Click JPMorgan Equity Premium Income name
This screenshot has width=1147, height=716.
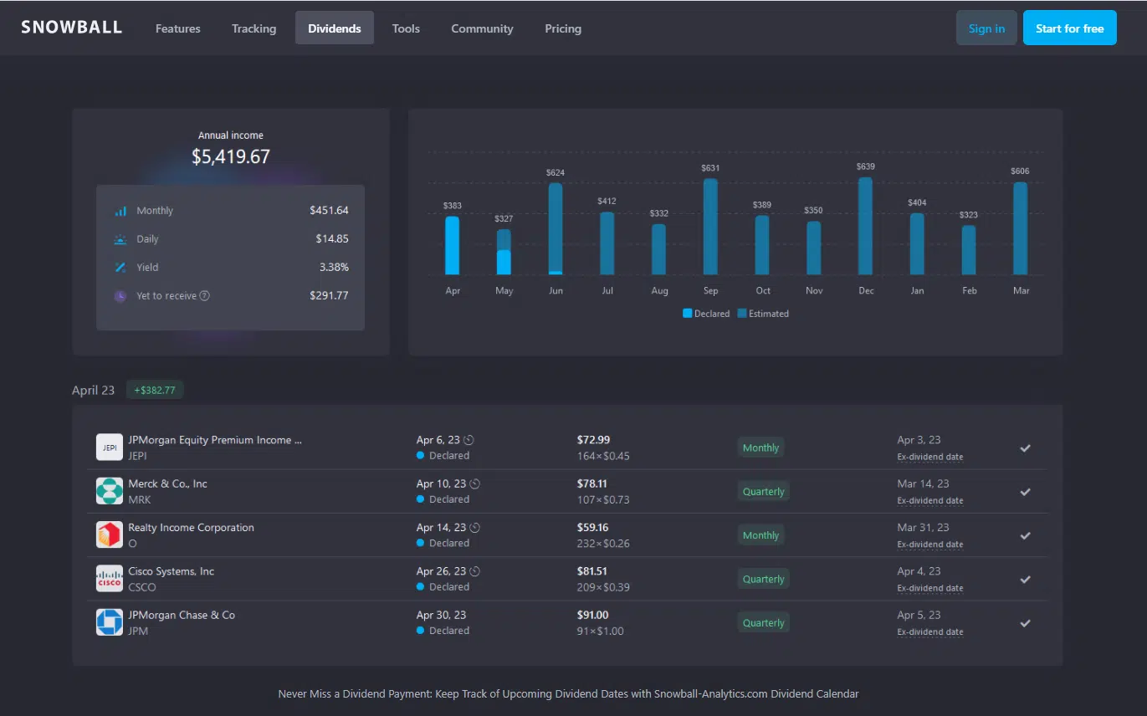(x=215, y=440)
